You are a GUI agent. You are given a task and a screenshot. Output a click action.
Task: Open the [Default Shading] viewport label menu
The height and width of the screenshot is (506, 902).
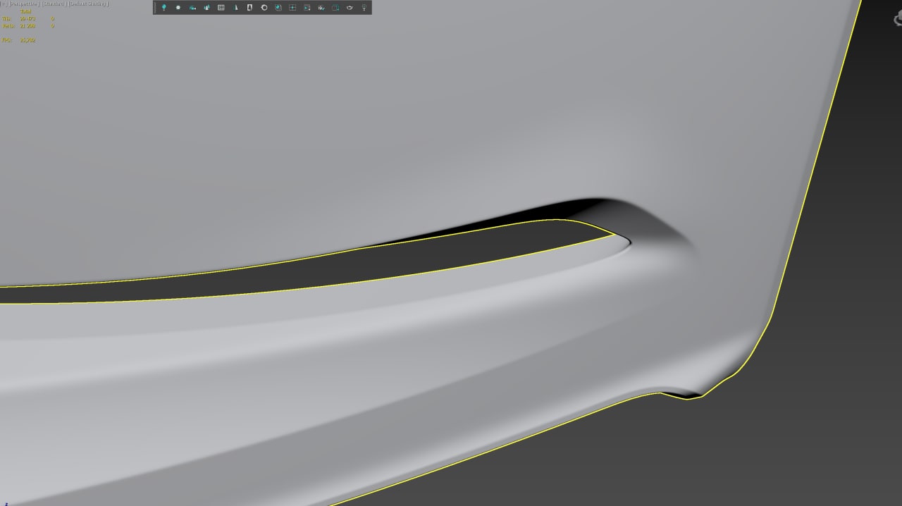pos(88,4)
